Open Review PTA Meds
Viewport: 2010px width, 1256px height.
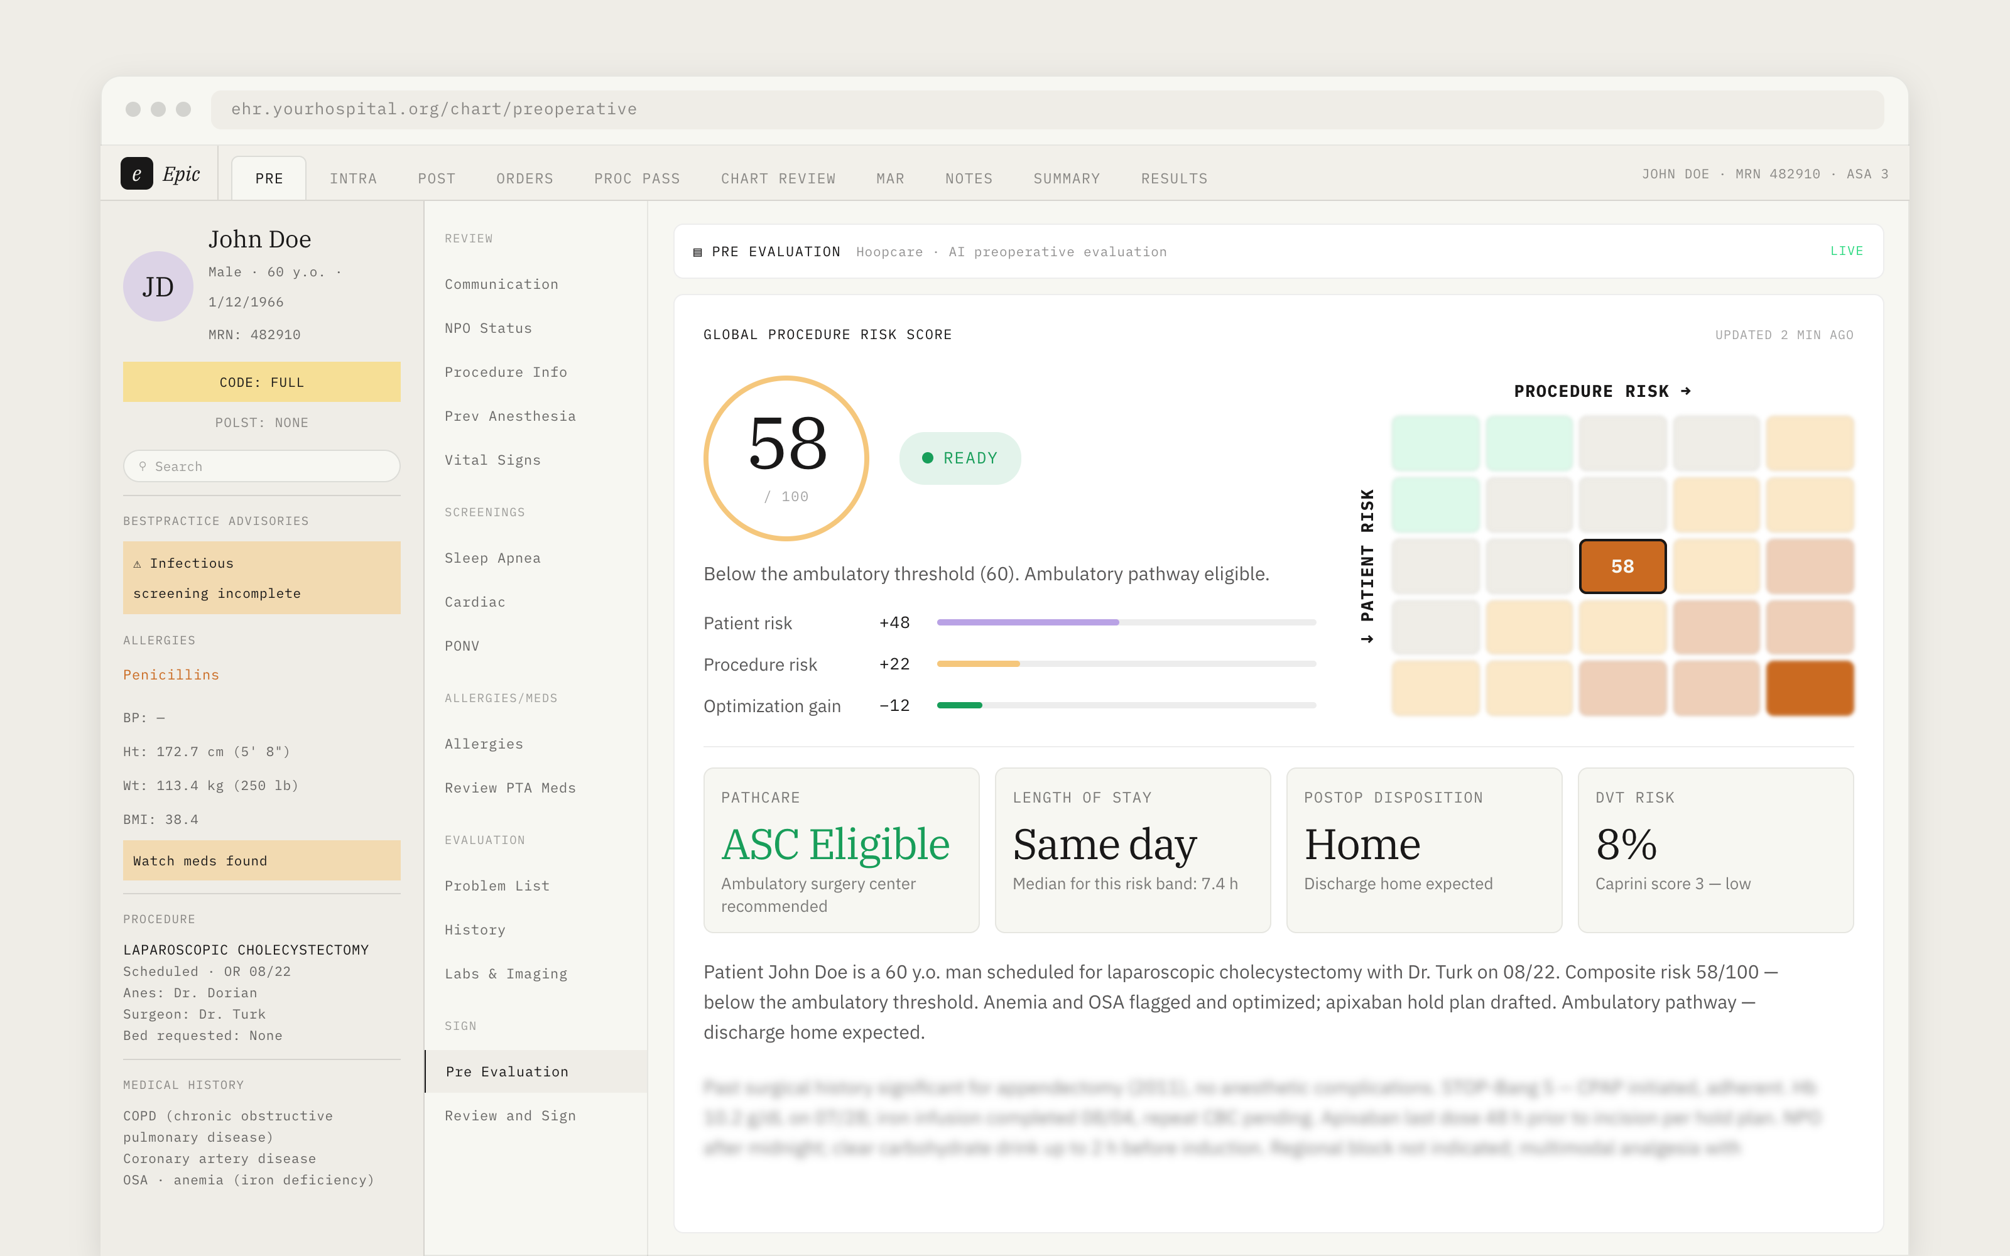click(x=510, y=788)
